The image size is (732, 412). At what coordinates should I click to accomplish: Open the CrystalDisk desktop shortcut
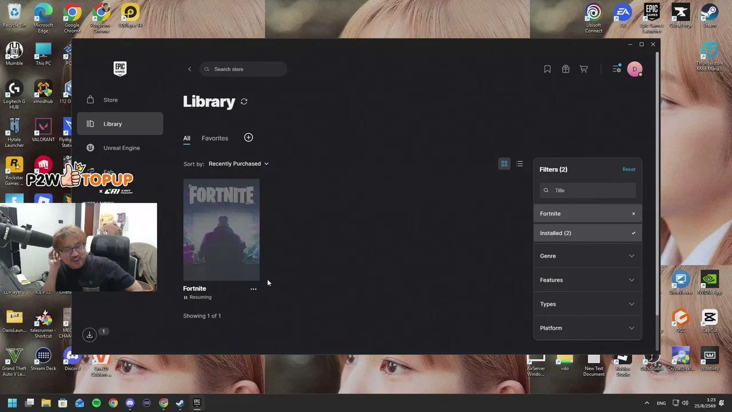tap(681, 359)
